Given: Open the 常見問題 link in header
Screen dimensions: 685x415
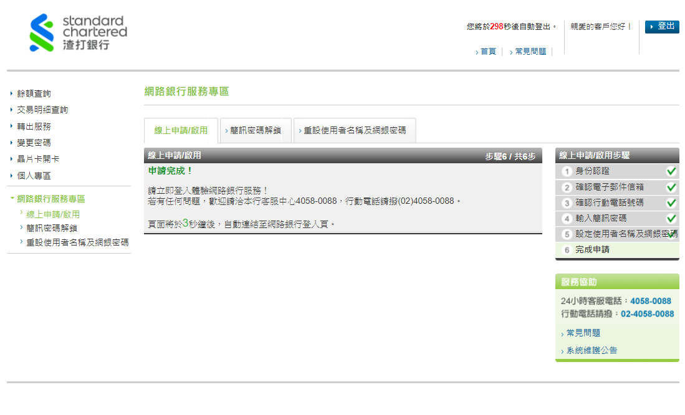Looking at the screenshot, I should coord(530,52).
